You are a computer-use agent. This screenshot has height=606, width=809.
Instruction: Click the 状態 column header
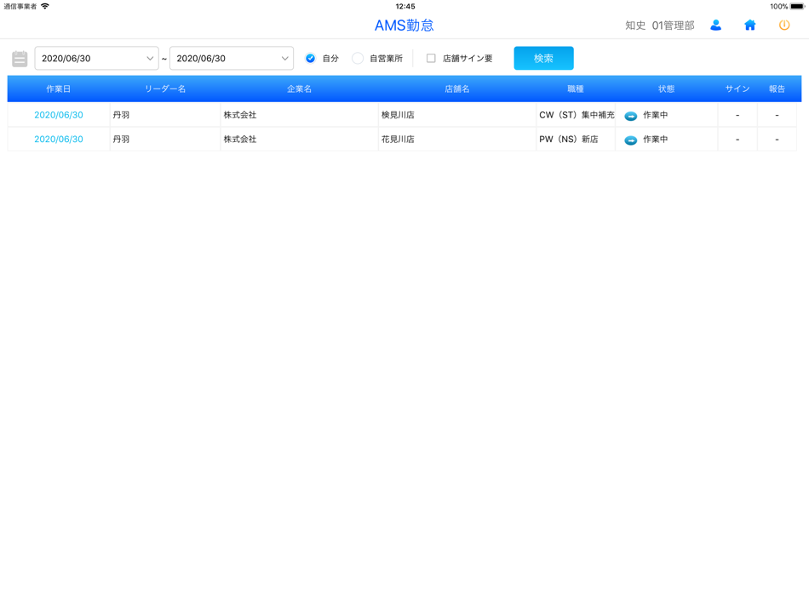666,89
